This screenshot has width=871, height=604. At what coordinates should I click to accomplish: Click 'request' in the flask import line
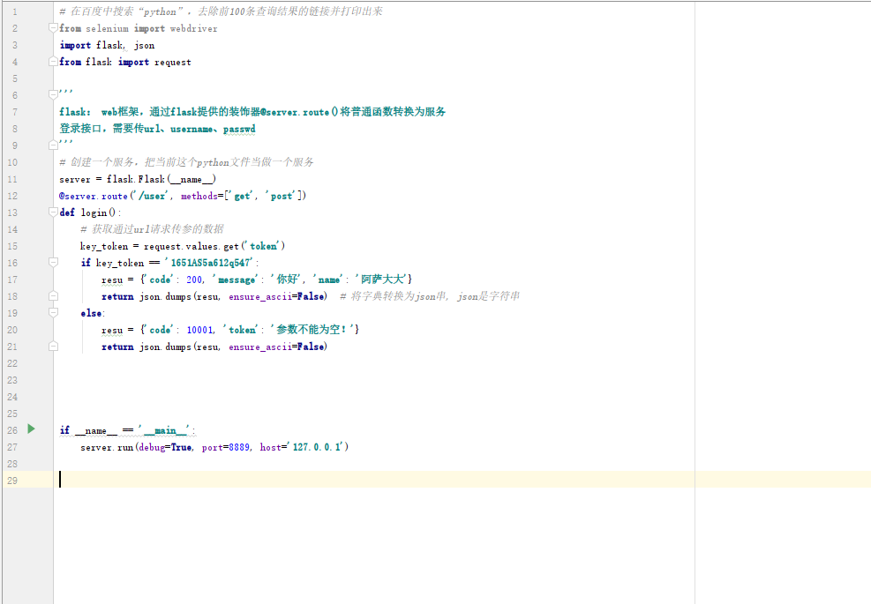point(172,63)
